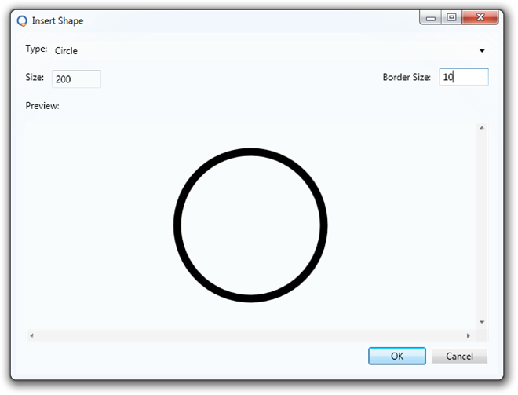Click the preview scroll up arrow
The width and height of the screenshot is (518, 395).
click(482, 127)
